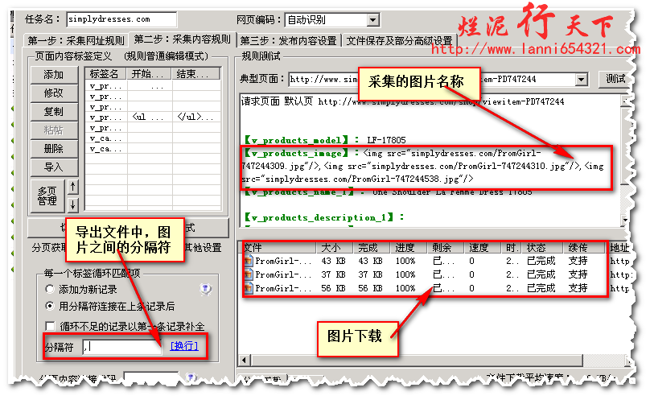650x400 pixels.
Task: Click the second PromGirl file icon
Action: 249,275
